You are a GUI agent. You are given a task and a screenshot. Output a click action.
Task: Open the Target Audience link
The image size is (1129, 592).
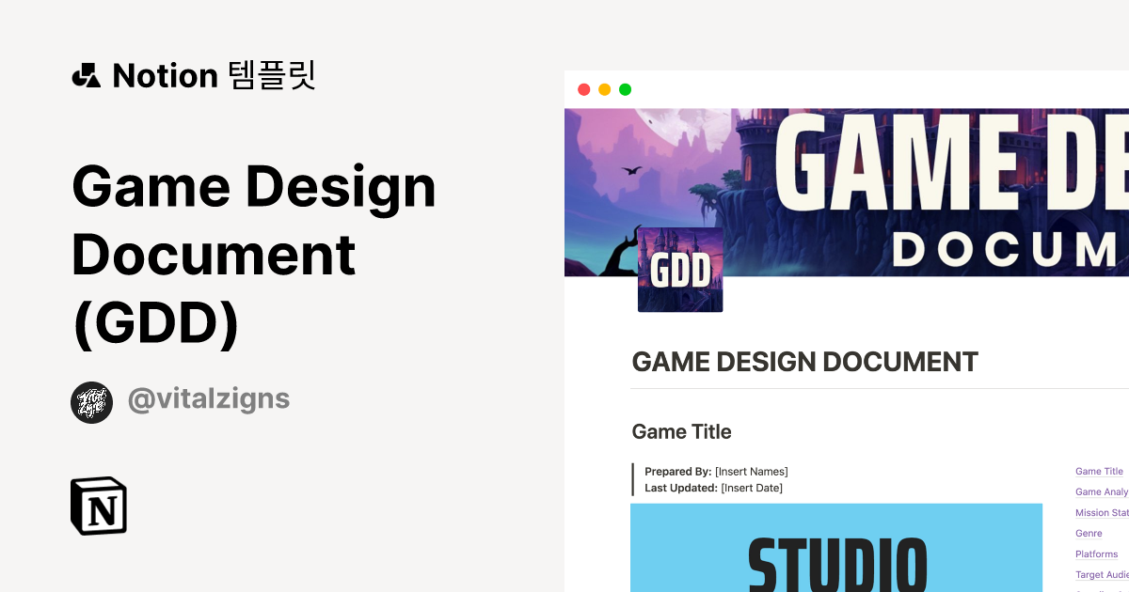pos(1102,574)
